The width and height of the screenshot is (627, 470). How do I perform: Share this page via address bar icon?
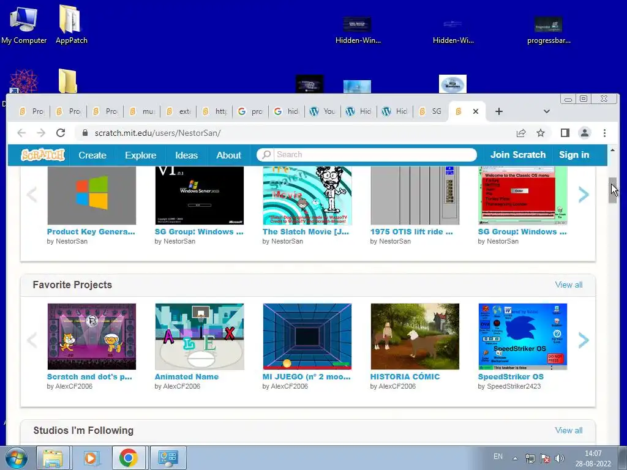pos(520,133)
